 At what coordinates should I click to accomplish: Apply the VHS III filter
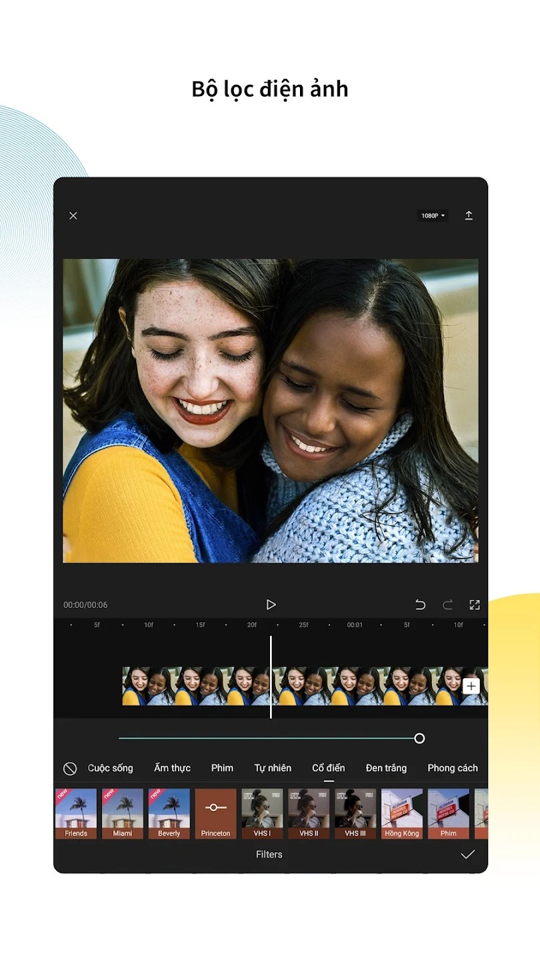click(x=355, y=814)
